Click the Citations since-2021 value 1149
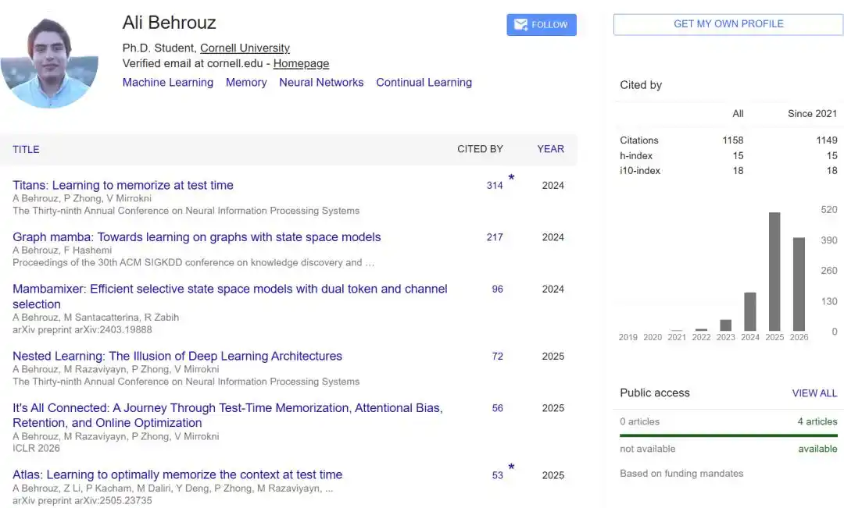Viewport: 844px width, 508px height. tap(827, 140)
